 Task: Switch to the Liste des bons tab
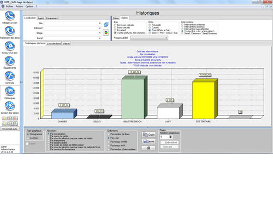[x=54, y=44]
